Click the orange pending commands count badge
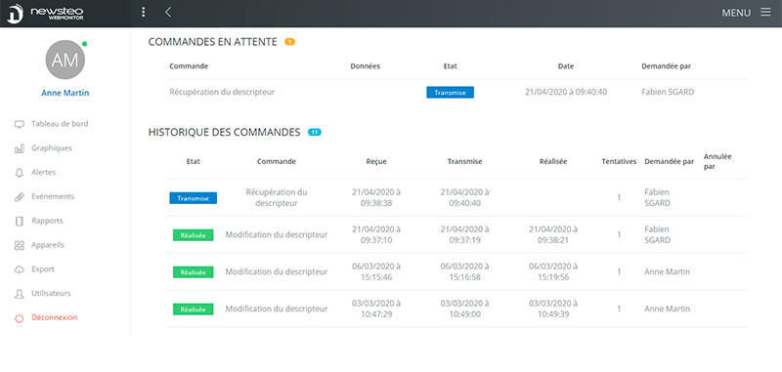This screenshot has height=372, width=782. point(289,42)
